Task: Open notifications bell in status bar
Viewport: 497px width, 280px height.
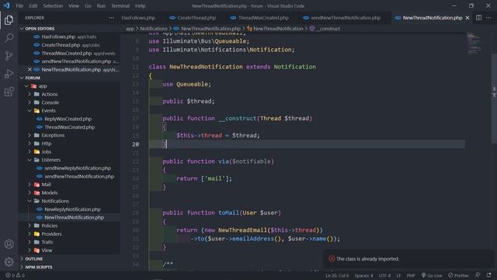Action: tap(488, 275)
